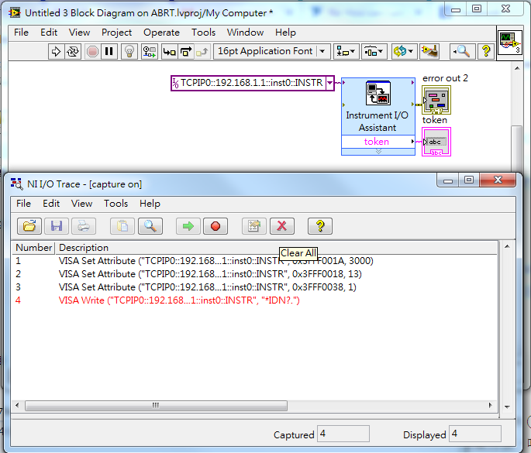Open the trace Options icon
Viewport: 531px width, 453px height.
pos(254,226)
